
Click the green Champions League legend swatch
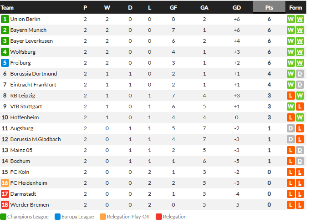click(3, 217)
